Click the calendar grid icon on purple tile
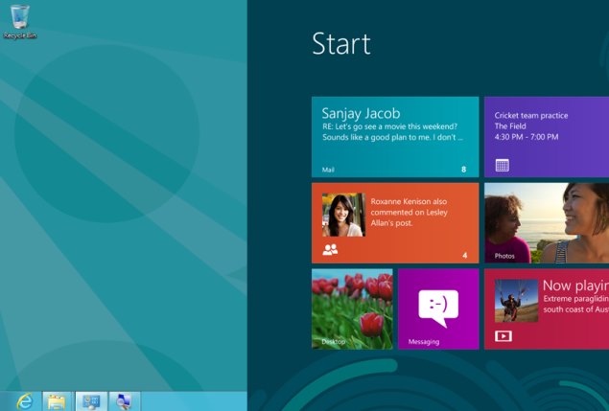The height and width of the screenshot is (411, 609). coord(502,165)
